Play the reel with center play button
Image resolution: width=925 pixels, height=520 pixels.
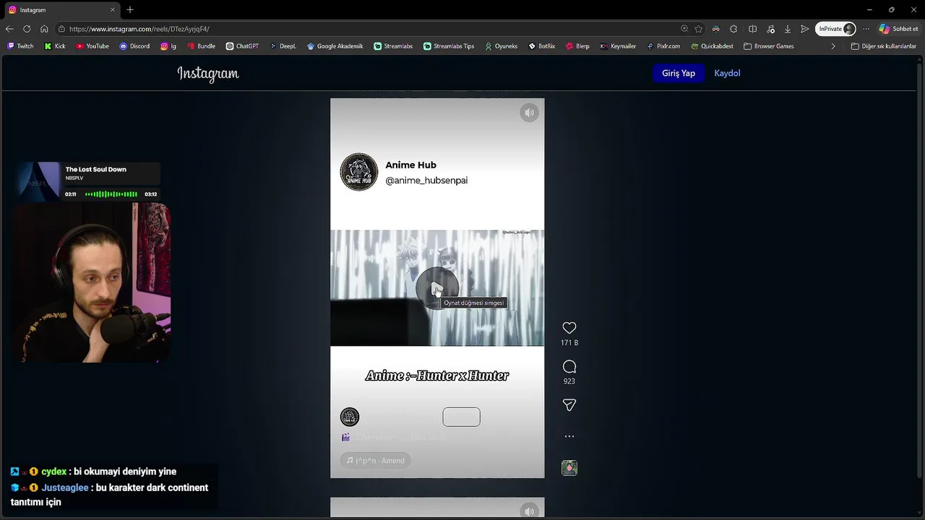pyautogui.click(x=436, y=289)
